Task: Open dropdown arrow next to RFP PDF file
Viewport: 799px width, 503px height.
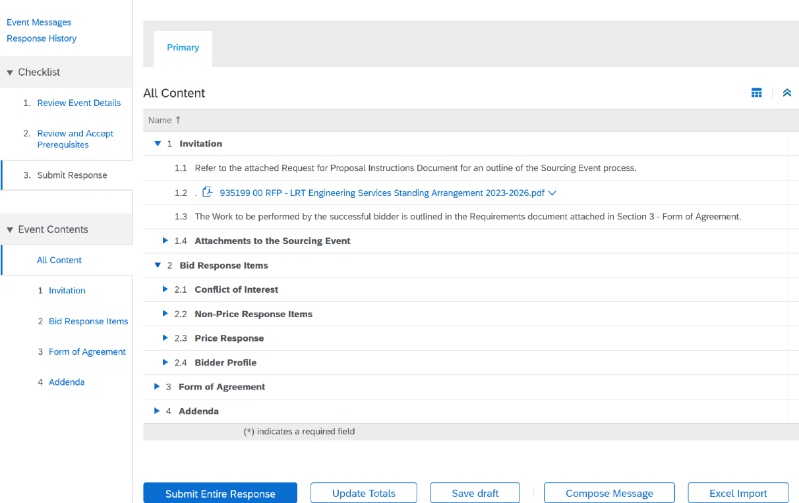Action: pos(552,193)
